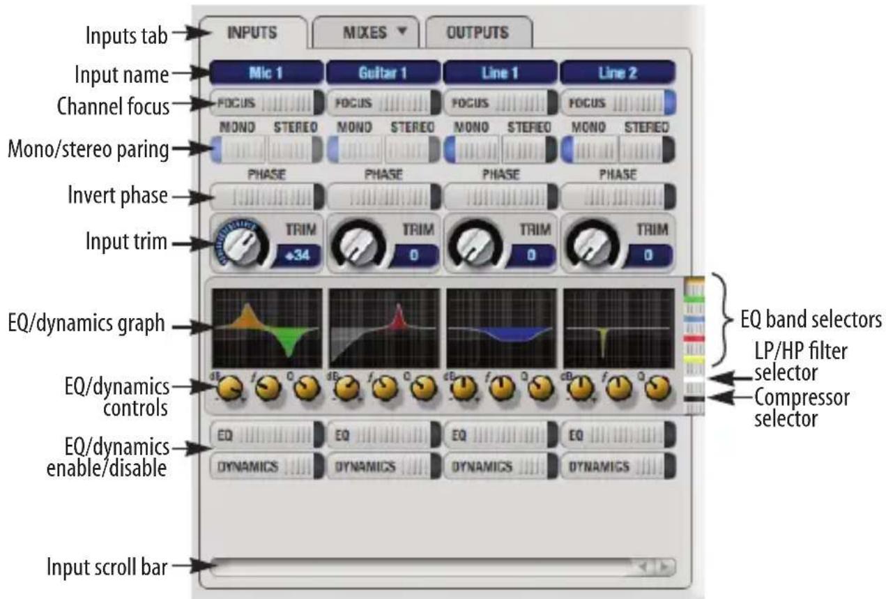Invert PHASE on the Mic 1 channel
Screen dimensions: 886x599
[x=266, y=197]
